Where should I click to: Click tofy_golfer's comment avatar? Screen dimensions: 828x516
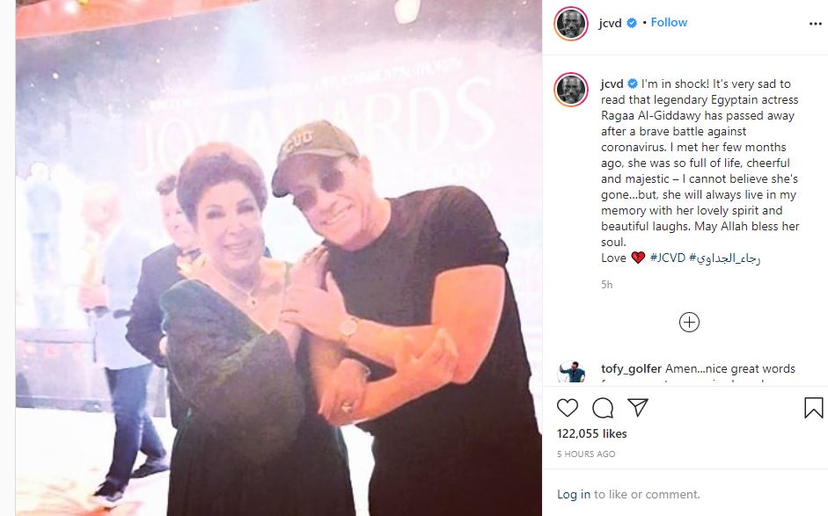pyautogui.click(x=571, y=372)
